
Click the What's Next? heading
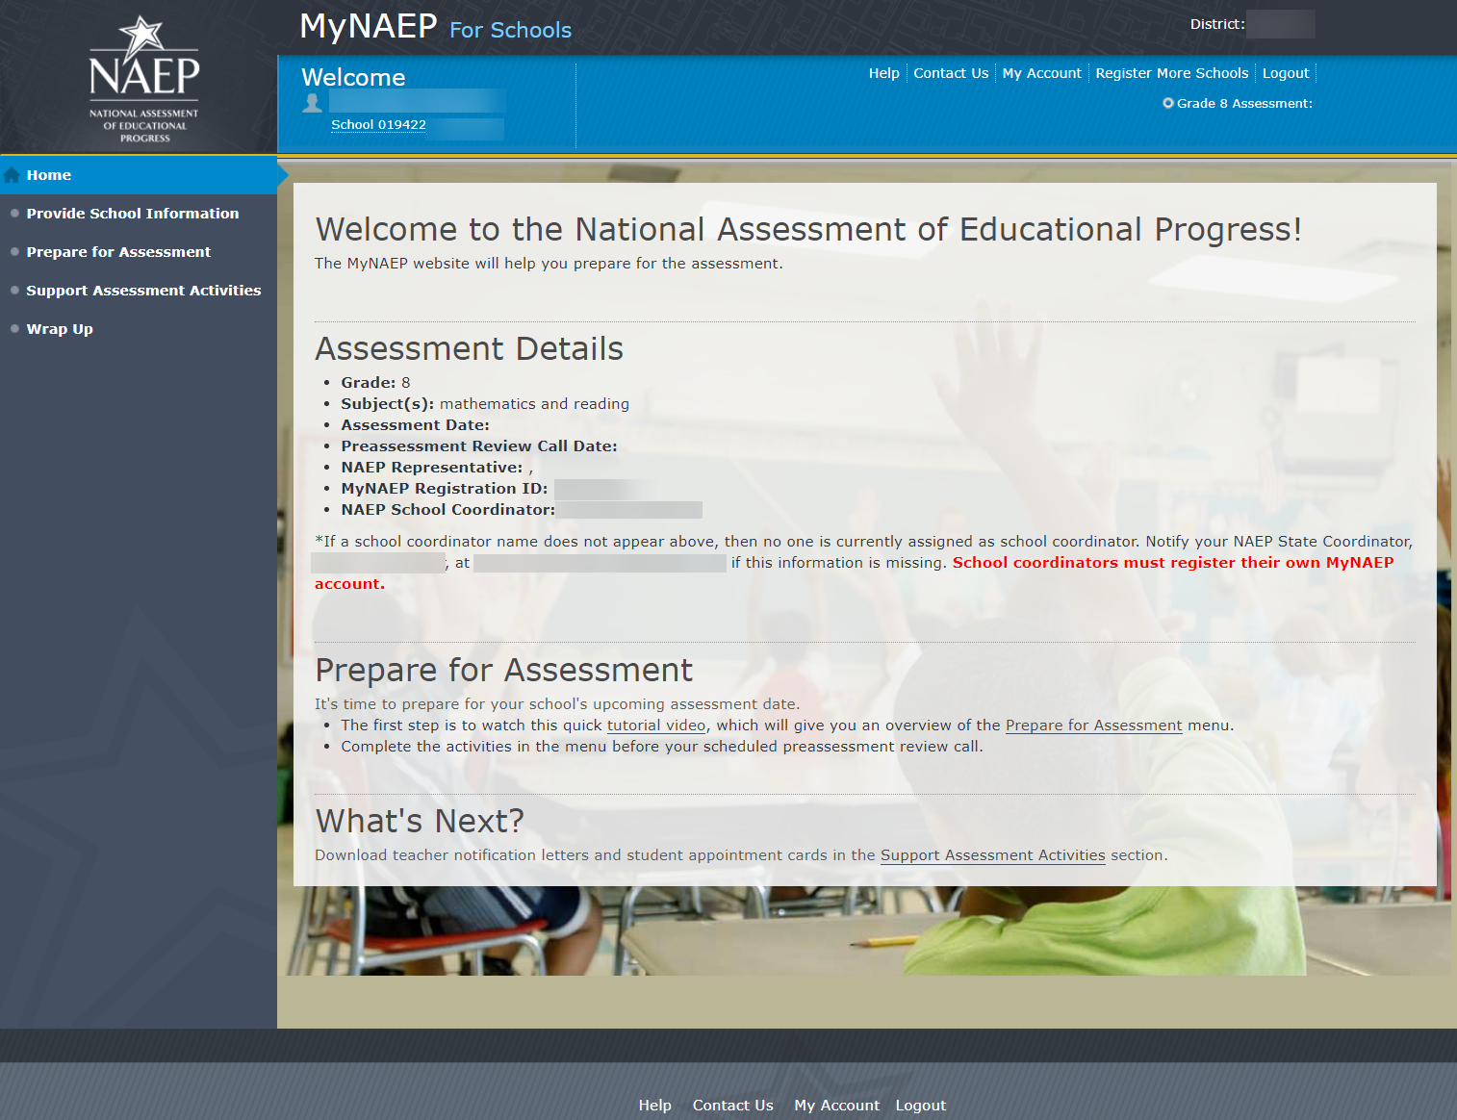420,821
